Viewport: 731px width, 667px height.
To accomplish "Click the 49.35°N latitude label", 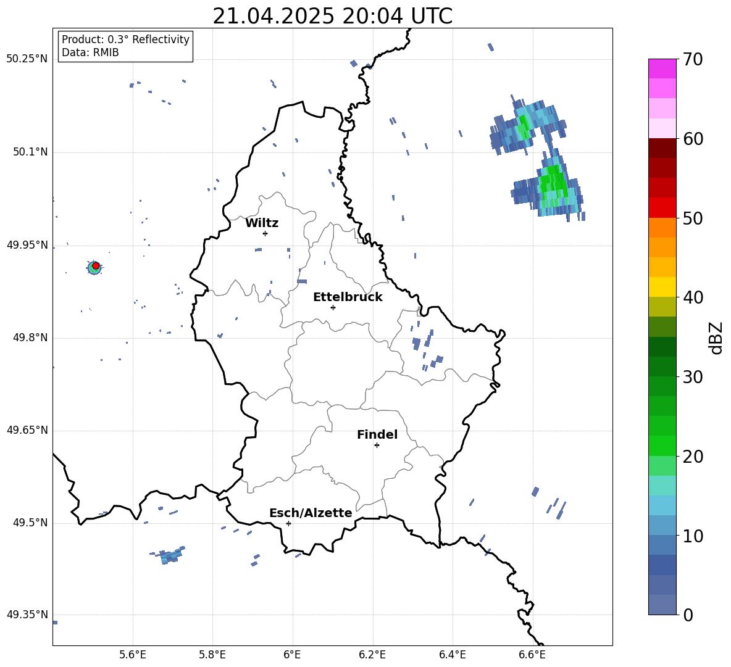I will click(x=27, y=615).
